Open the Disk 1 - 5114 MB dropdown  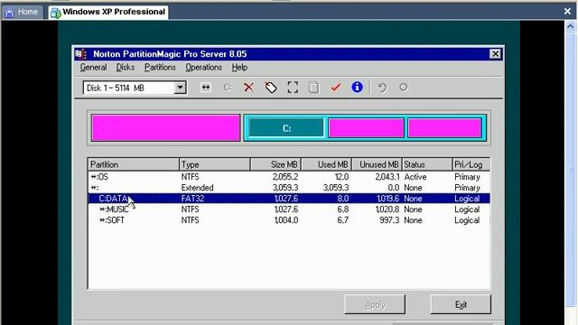pyautogui.click(x=180, y=88)
